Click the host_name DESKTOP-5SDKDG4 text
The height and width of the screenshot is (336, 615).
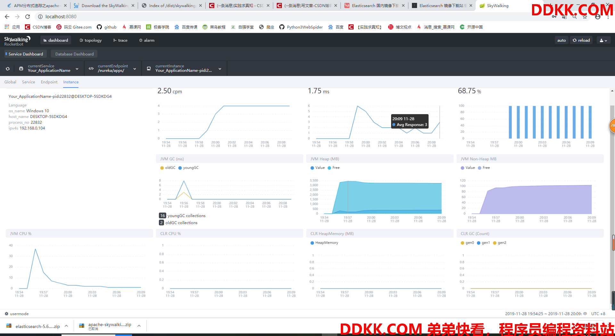point(38,117)
